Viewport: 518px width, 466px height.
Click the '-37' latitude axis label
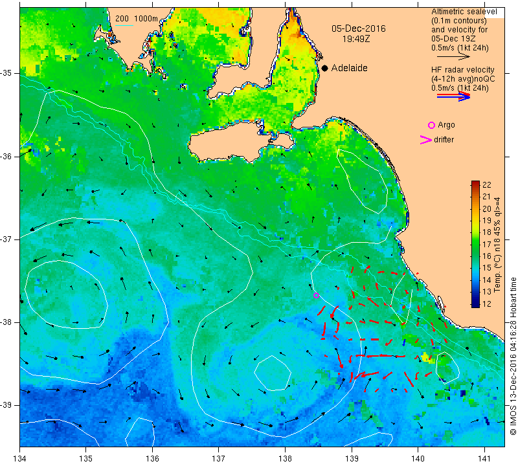(6, 239)
